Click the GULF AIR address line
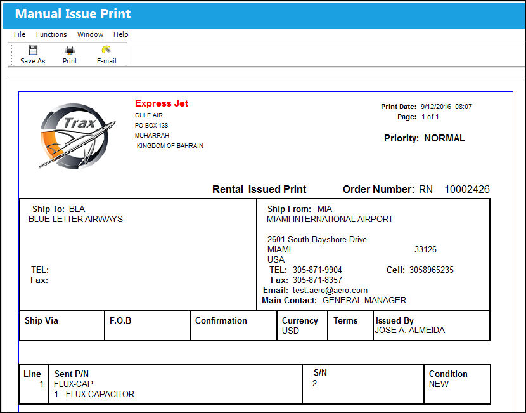Viewport: 526px width, 413px height. (148, 115)
